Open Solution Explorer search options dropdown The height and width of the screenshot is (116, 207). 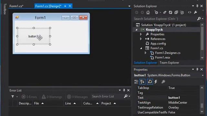[202, 19]
